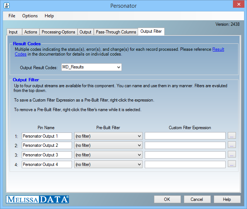The image size is (247, 209).
Task: Open expression builder for output row 2
Action: coord(231,145)
